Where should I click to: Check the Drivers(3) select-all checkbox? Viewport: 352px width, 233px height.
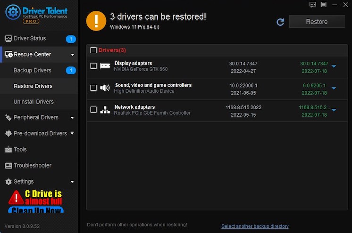[93, 50]
